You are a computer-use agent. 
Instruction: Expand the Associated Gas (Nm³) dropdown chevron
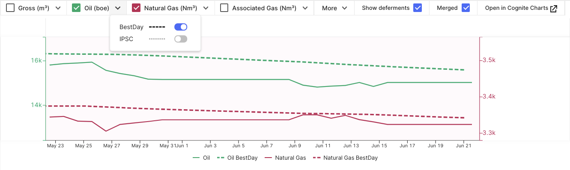305,8
